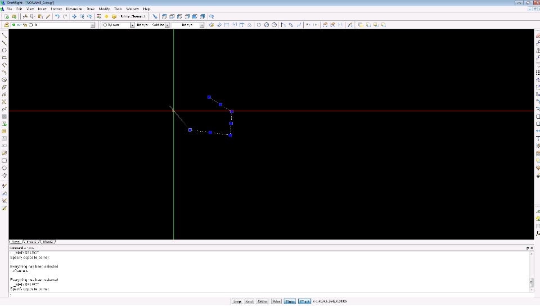The width and height of the screenshot is (540, 307).
Task: Activate the Pan tool icon
Action: [74, 16]
